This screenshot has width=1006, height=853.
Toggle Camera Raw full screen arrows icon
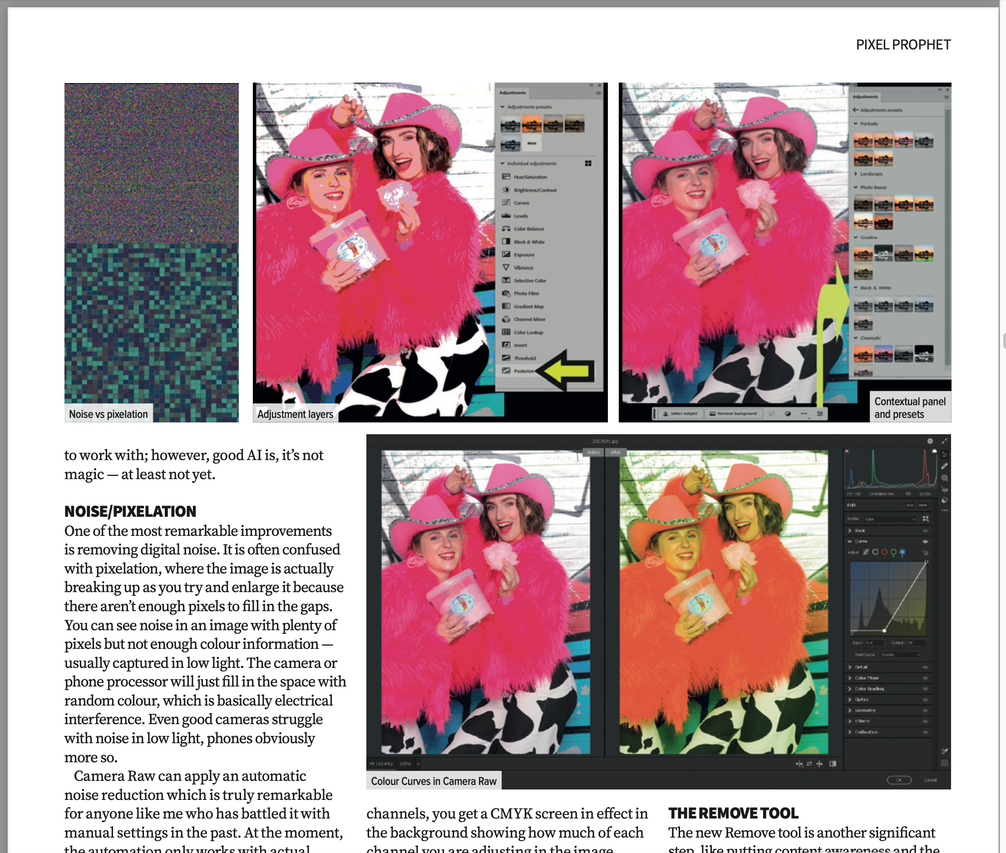(x=944, y=441)
